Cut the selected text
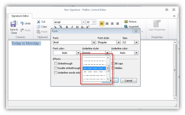185x115 pixels. (41, 22)
